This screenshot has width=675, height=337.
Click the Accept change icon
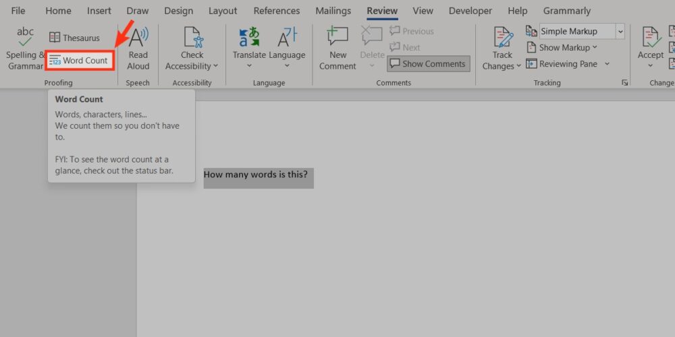point(651,39)
